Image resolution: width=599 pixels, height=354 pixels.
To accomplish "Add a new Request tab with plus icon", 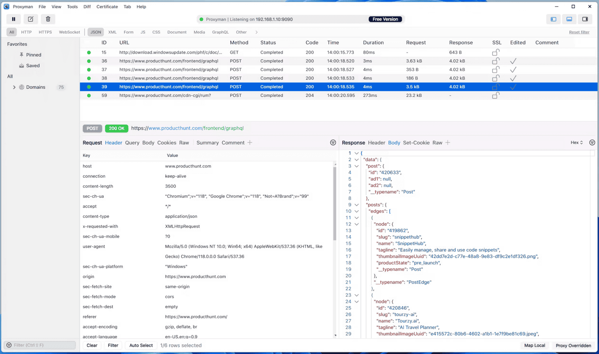I will point(250,143).
